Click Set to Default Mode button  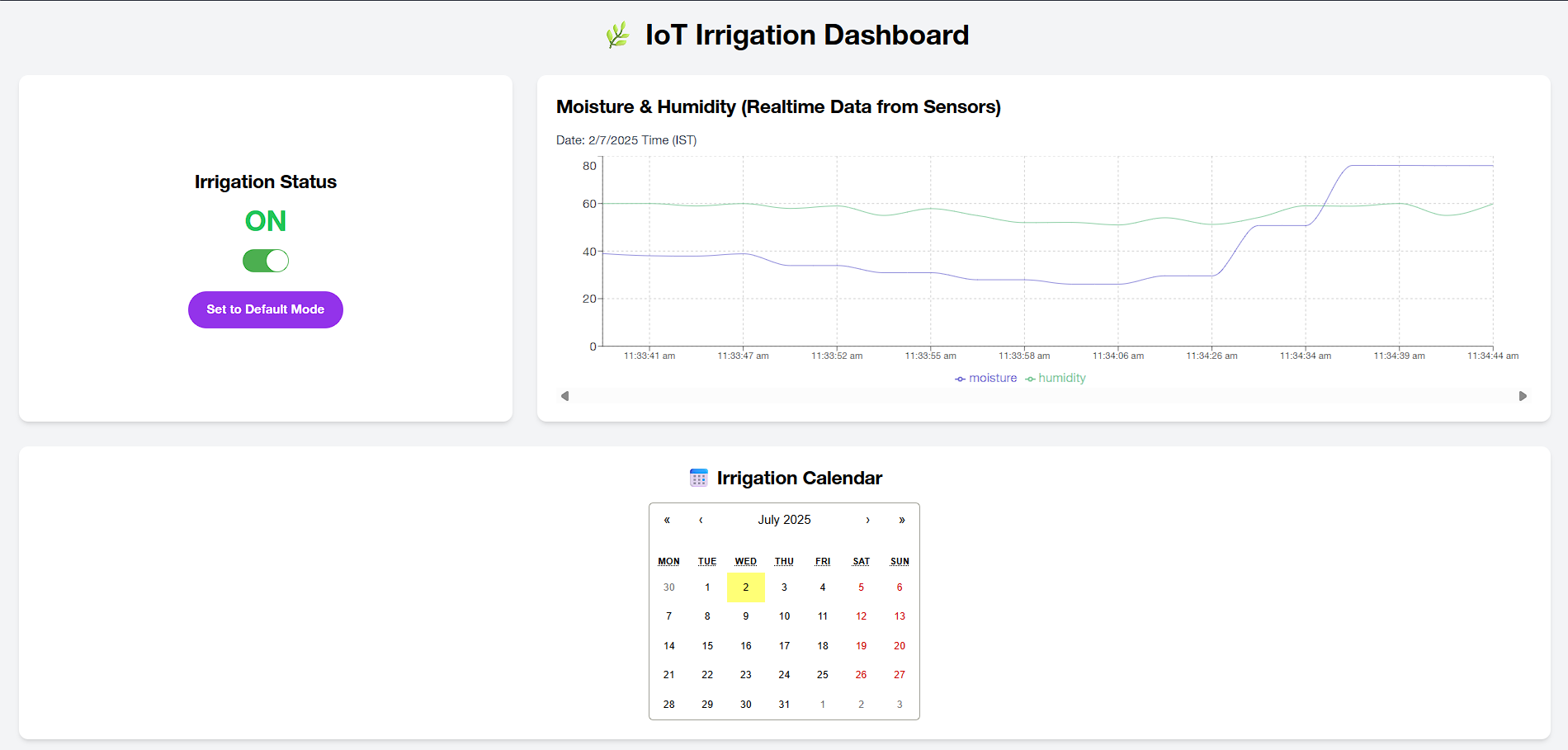pos(265,309)
